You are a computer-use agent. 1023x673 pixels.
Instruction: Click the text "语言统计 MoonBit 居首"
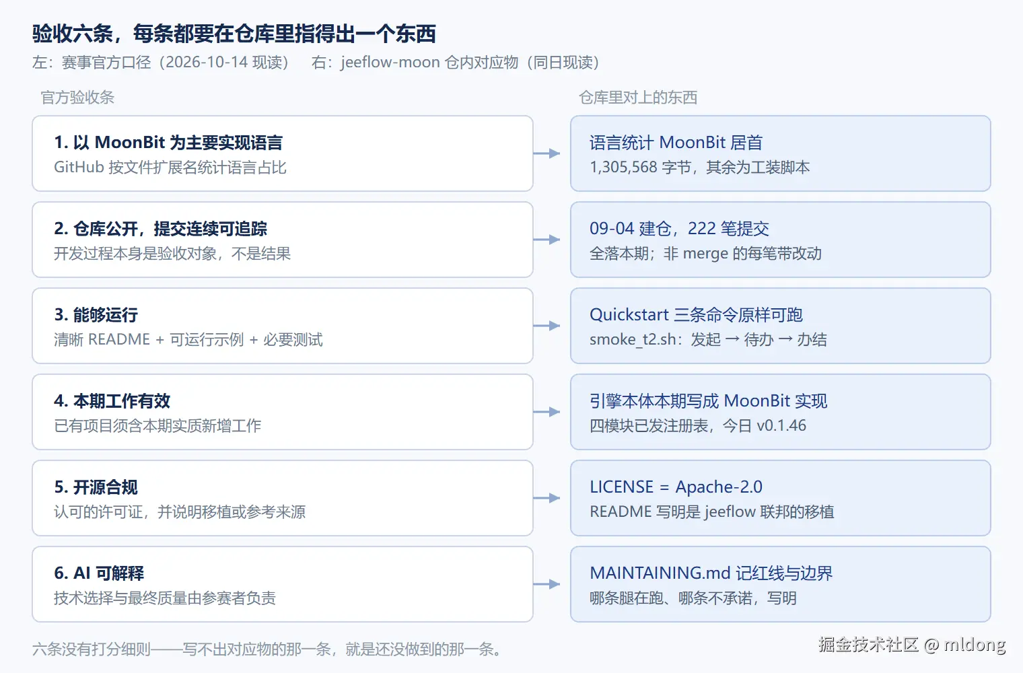pyautogui.click(x=676, y=143)
